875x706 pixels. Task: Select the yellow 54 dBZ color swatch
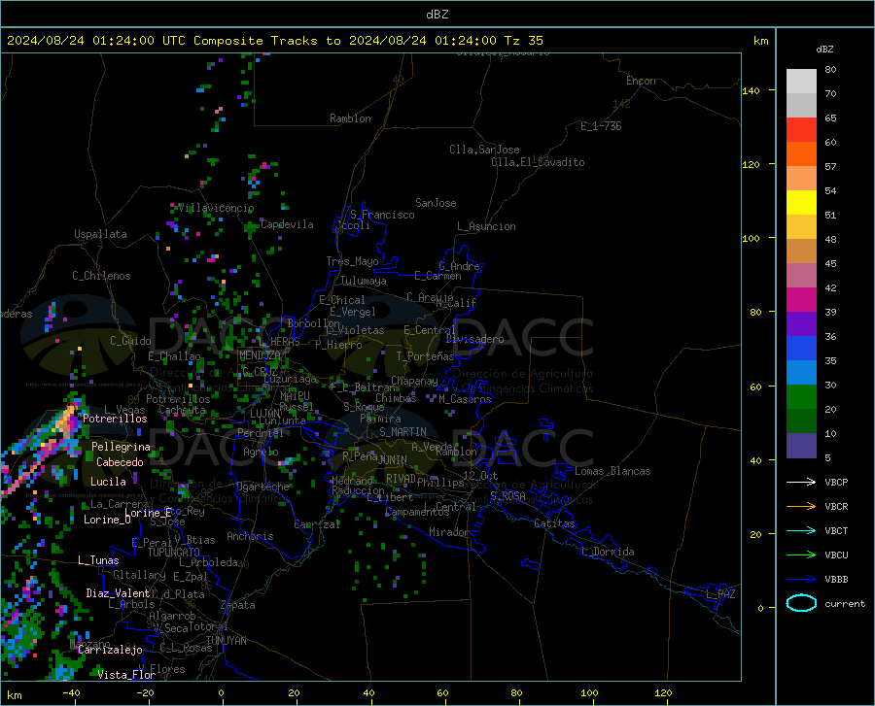(801, 203)
